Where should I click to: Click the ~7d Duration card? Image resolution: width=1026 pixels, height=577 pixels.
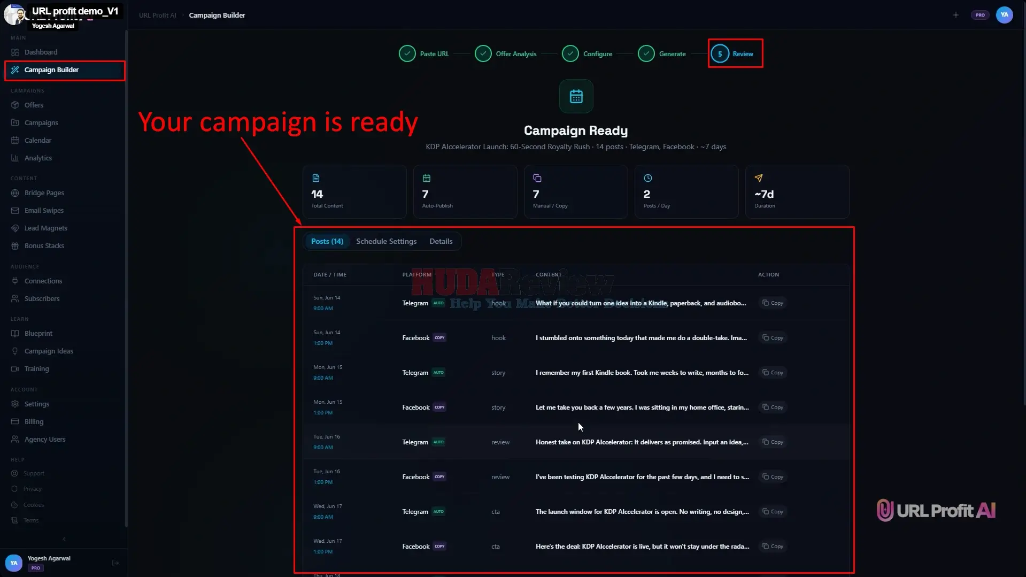[797, 191]
